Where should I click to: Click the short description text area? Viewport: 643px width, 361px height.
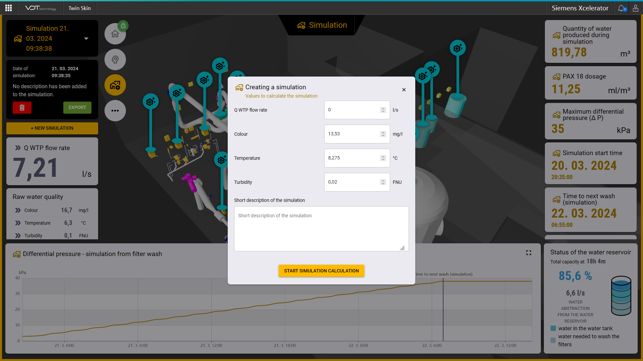321,229
